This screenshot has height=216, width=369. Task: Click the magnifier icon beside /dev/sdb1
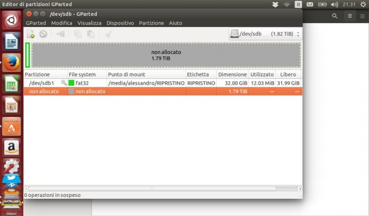point(64,82)
